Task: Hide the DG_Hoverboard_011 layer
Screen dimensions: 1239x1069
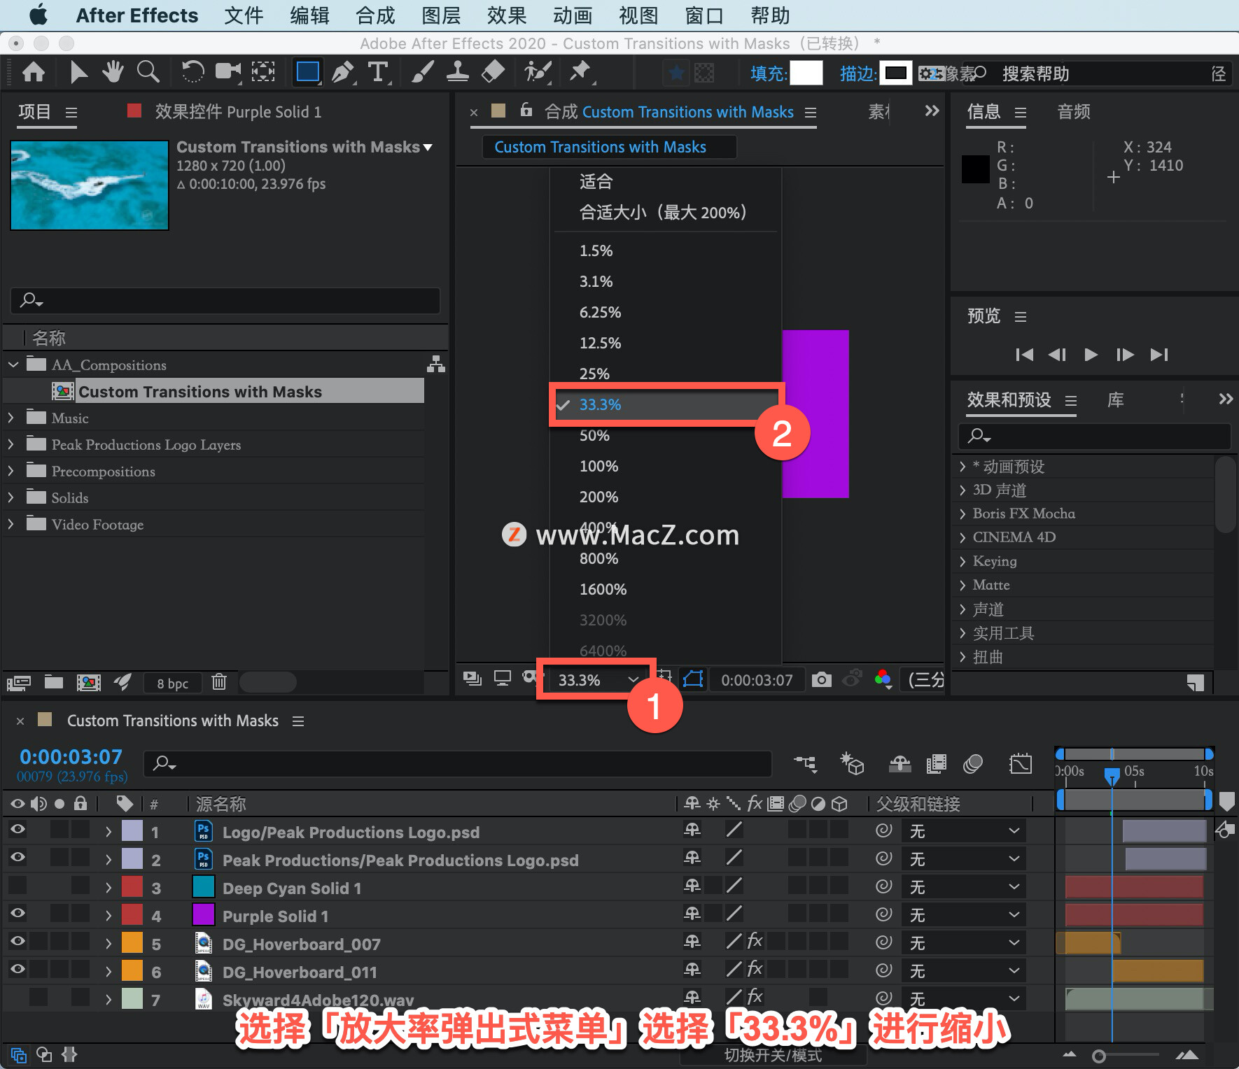Action: pyautogui.click(x=17, y=970)
